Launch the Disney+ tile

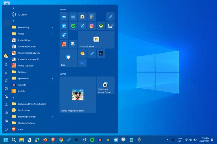(101, 54)
